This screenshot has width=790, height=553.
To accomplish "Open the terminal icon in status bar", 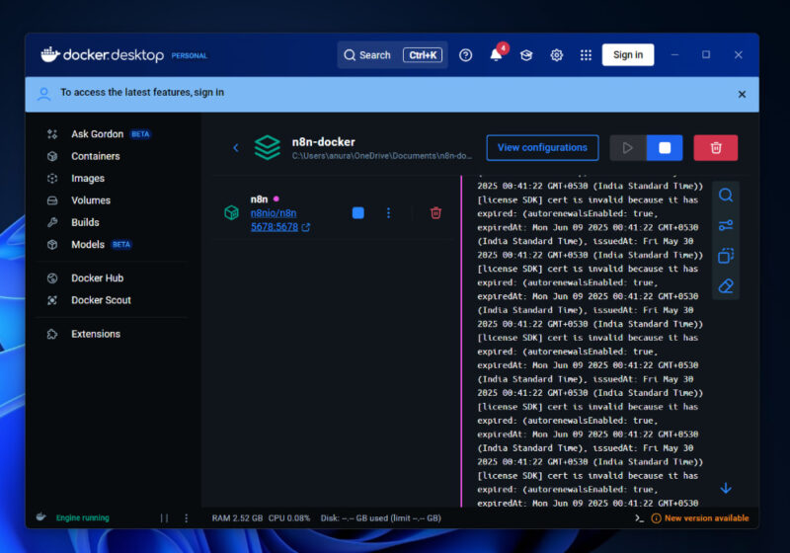I will tap(639, 517).
